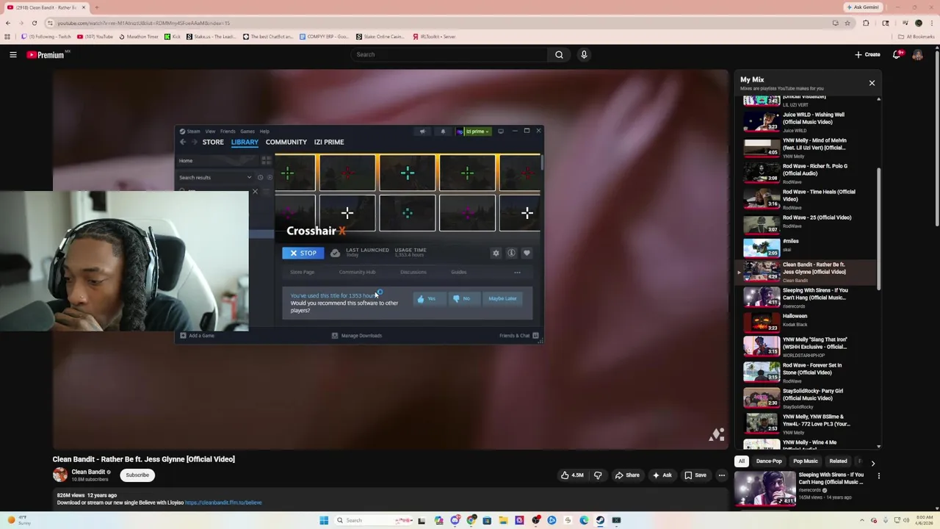Screen dimensions: 940x529
Task: Choose Maybe Later on recommendation prompt
Action: coord(503,298)
